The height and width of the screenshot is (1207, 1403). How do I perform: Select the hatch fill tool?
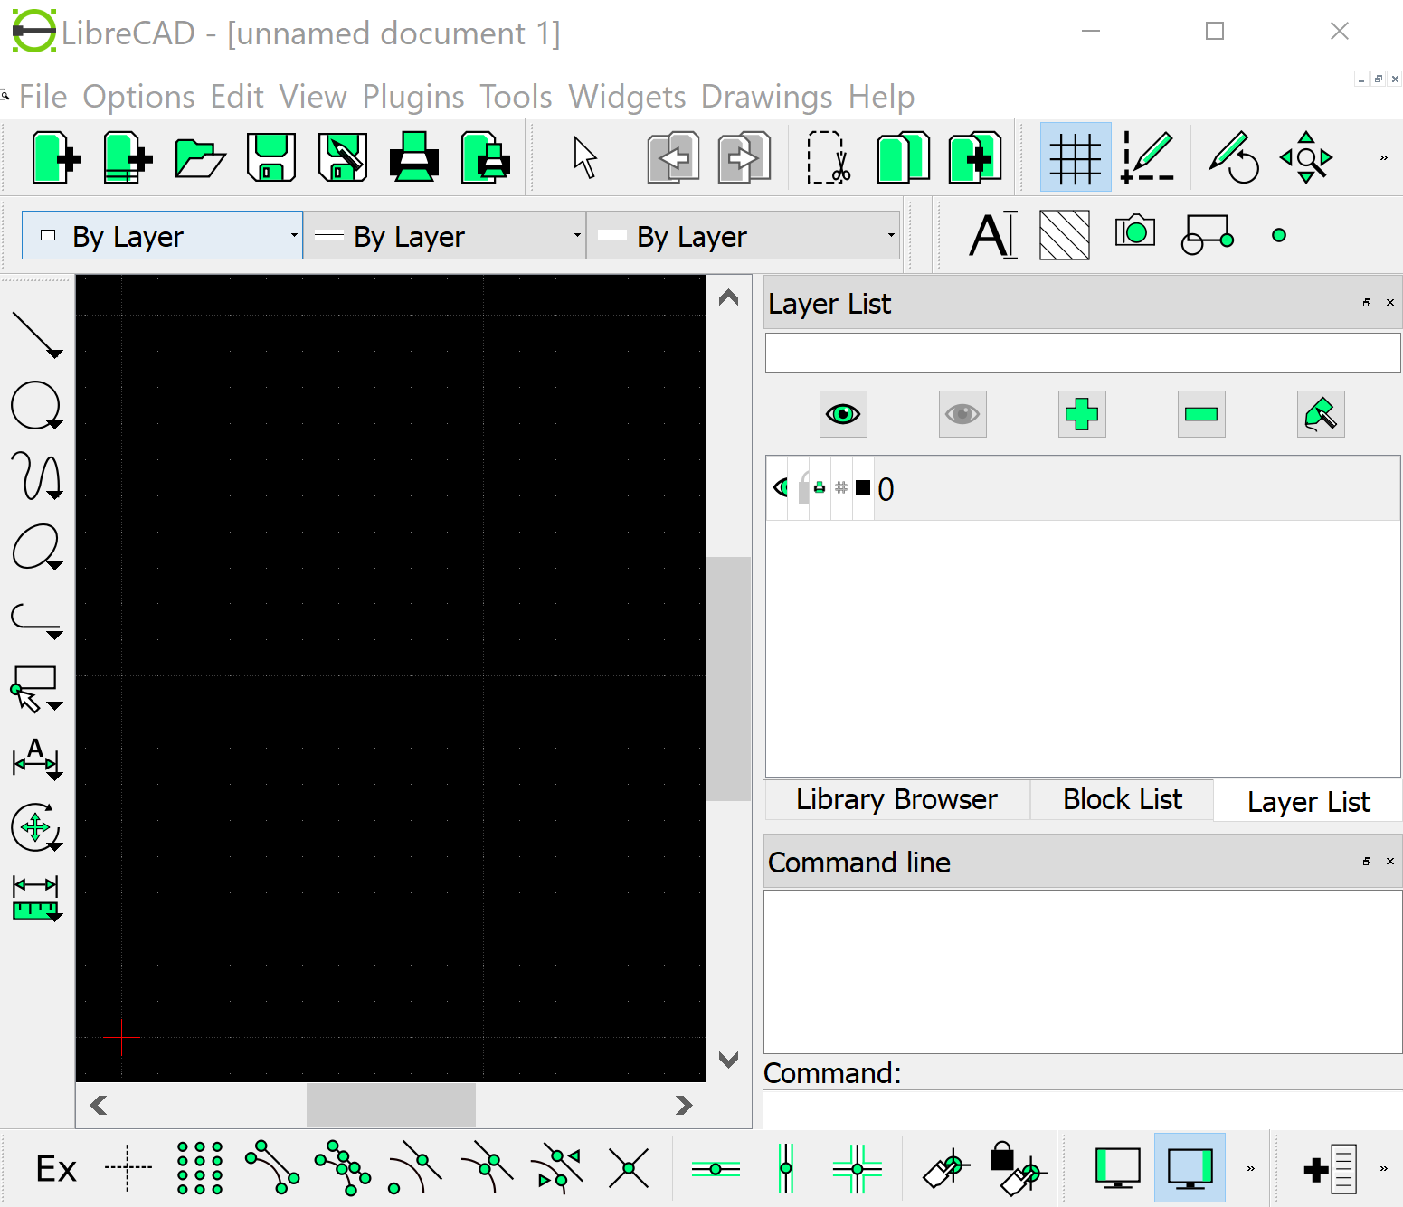pos(1065,235)
